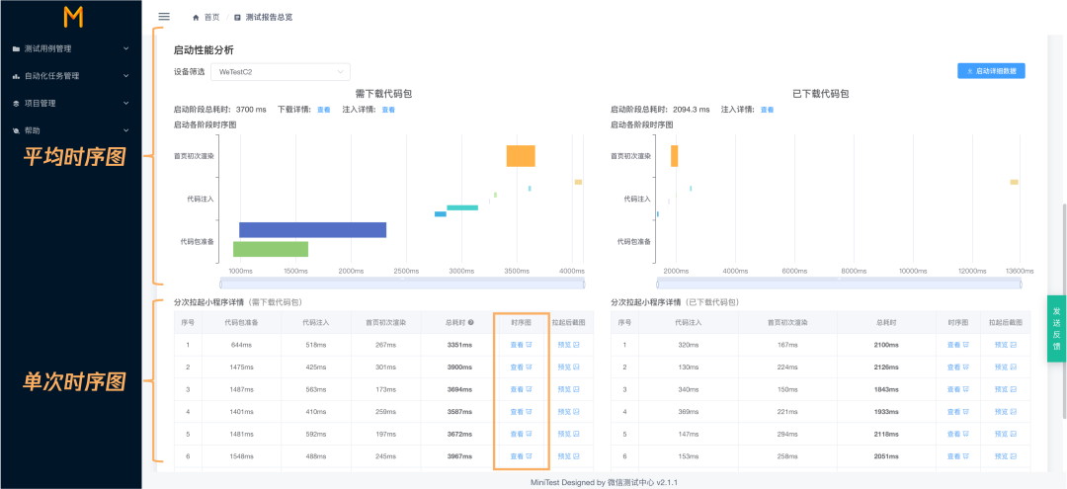The width and height of the screenshot is (1067, 489).
Task: Click the 拉起后截图 header in left table
Action: (x=568, y=322)
